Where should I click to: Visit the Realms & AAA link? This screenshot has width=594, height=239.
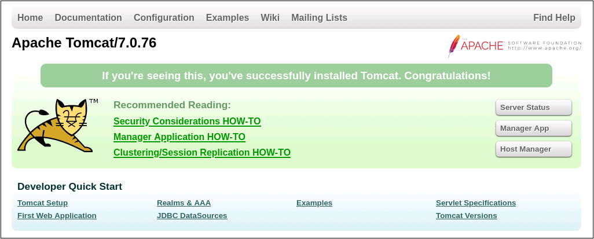click(x=184, y=203)
